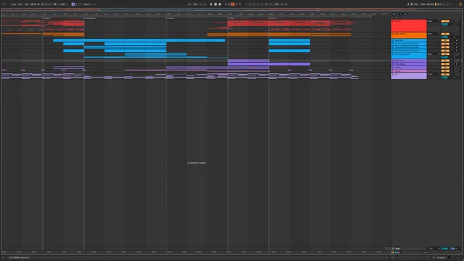Toggle Trim Pad track activator
The width and height of the screenshot is (464, 261).
coord(446,61)
